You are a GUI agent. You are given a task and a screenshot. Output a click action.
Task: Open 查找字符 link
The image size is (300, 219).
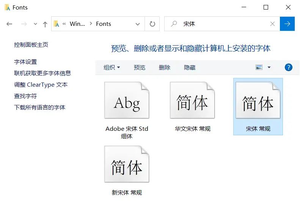tap(25, 96)
